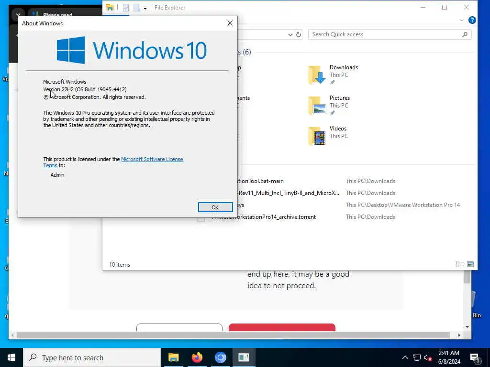Open File Explorer help icon
Screen dimensions: 490x367
point(472,20)
